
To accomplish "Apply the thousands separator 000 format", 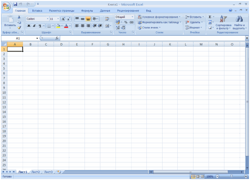I will (132, 23).
